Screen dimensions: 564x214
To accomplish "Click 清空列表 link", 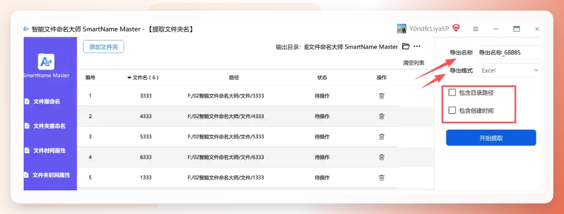I will (x=414, y=63).
